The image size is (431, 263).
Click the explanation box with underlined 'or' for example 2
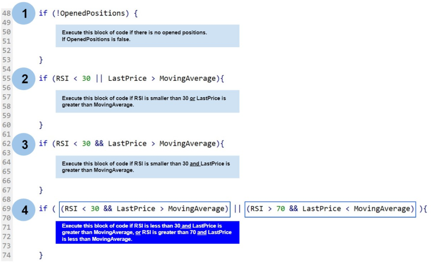[147, 101]
